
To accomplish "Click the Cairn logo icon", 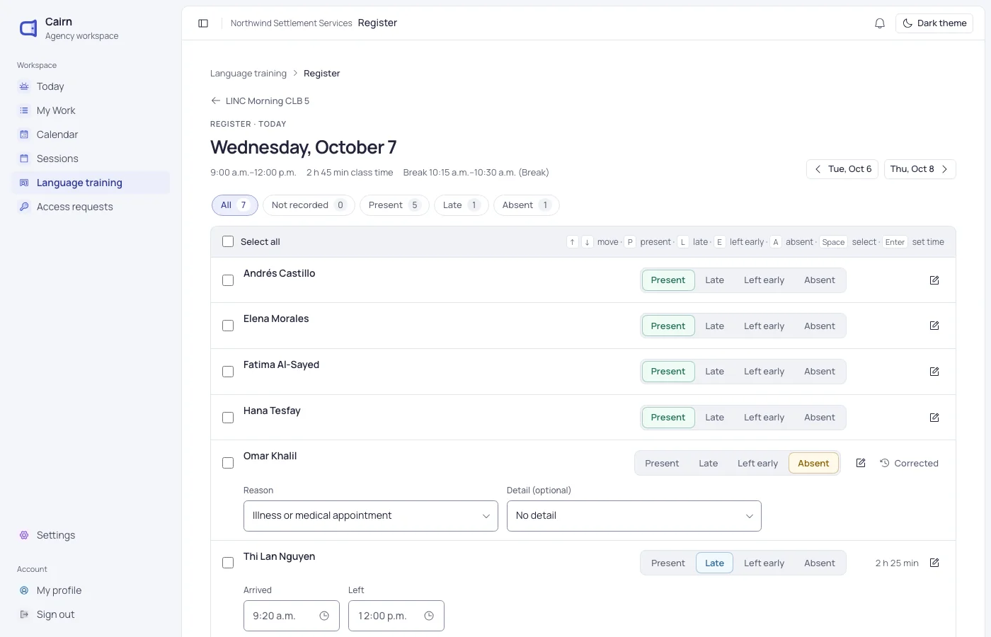I will click(x=28, y=28).
